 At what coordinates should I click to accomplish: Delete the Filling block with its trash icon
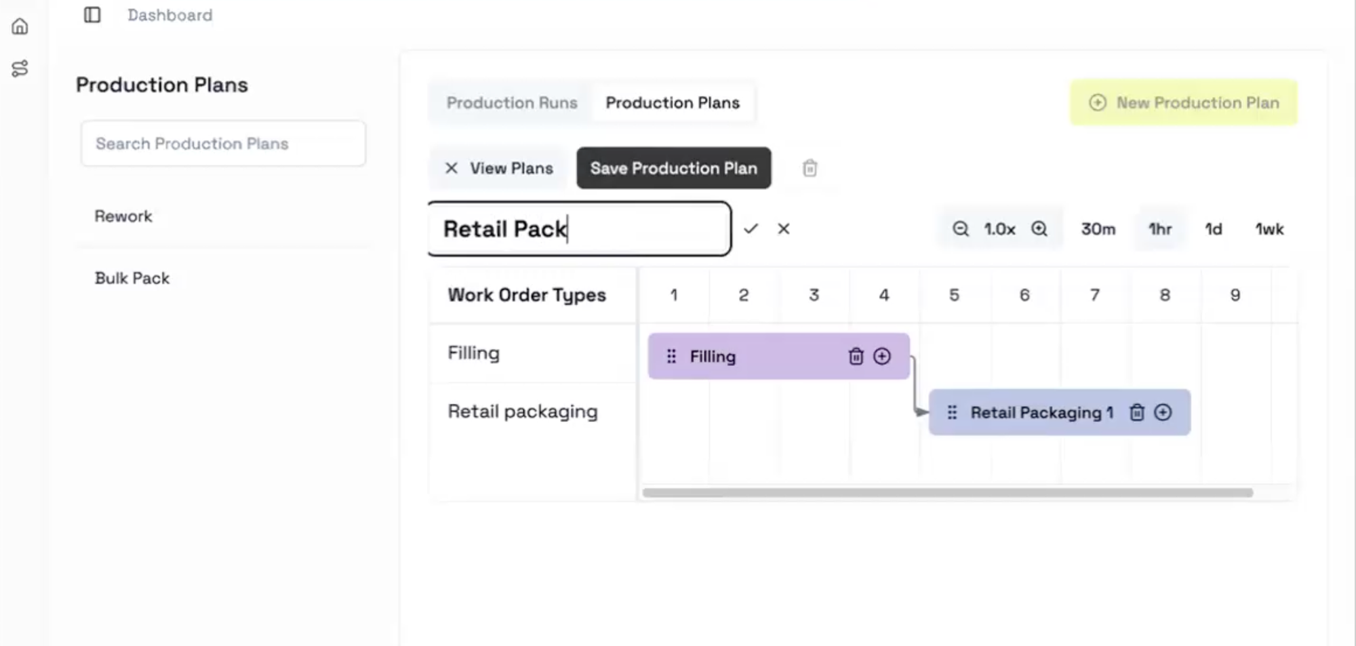click(856, 357)
